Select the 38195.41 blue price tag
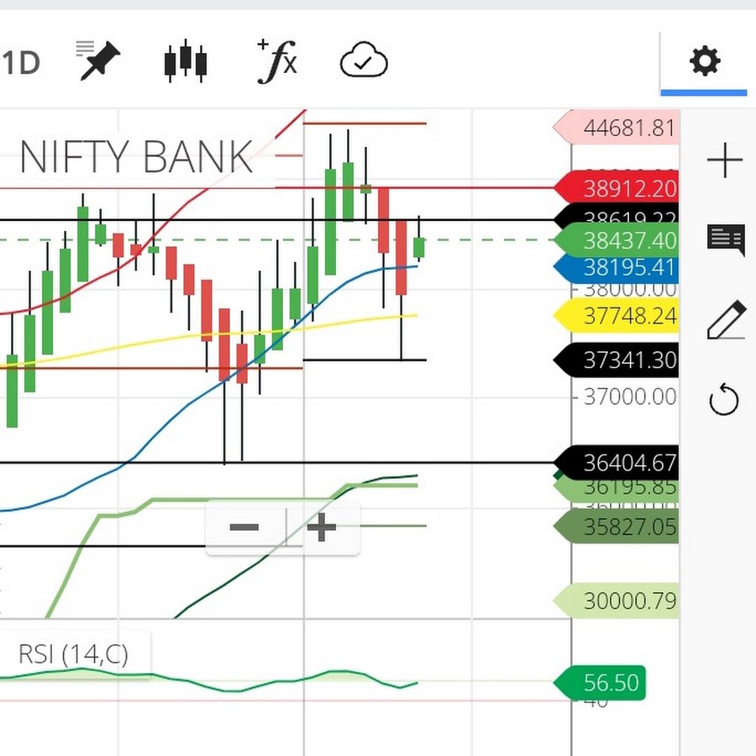This screenshot has height=756, width=756. click(x=617, y=268)
